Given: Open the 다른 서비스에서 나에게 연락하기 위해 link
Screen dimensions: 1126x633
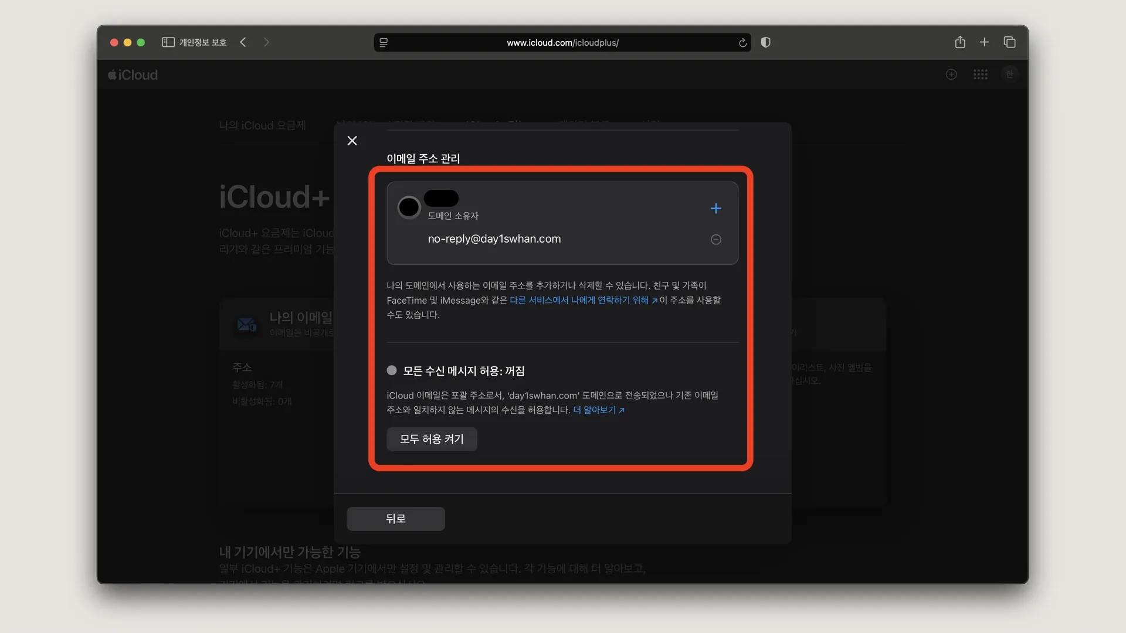Looking at the screenshot, I should pyautogui.click(x=584, y=300).
